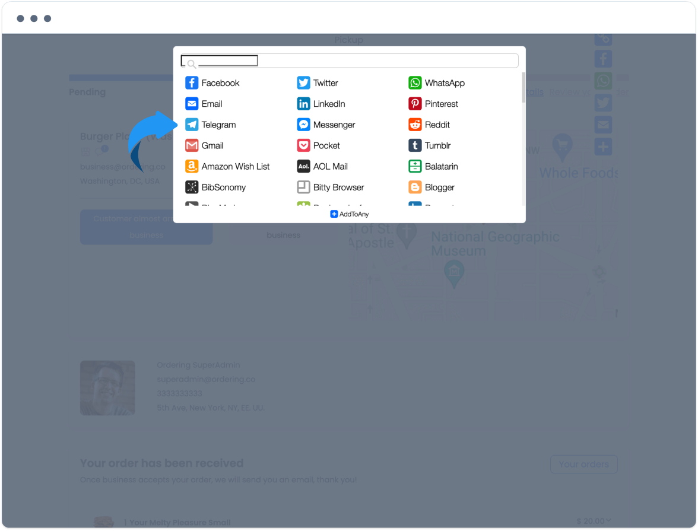
Task: Share via WhatsApp in the AddToAny popup
Action: (436, 83)
